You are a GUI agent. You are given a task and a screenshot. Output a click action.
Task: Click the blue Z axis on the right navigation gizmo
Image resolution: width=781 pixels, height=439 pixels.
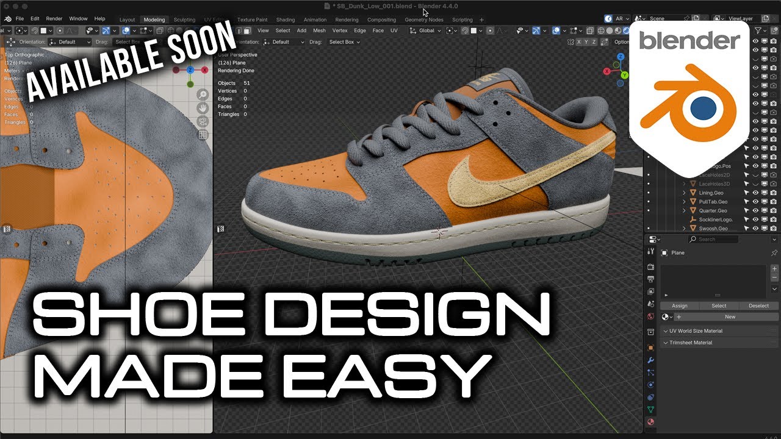pyautogui.click(x=621, y=57)
